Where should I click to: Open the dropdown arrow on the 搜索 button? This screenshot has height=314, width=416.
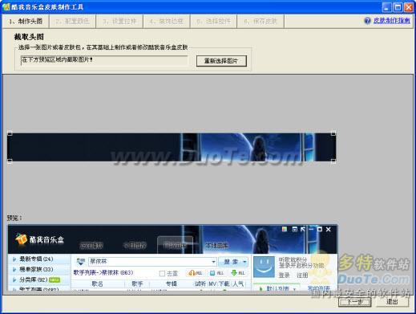tap(244, 262)
